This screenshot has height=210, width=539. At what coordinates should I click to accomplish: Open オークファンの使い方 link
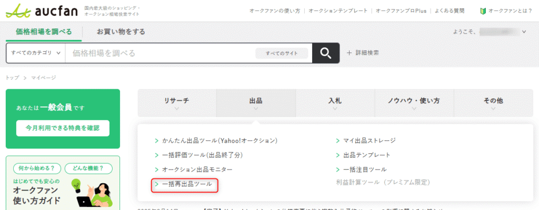(x=275, y=11)
